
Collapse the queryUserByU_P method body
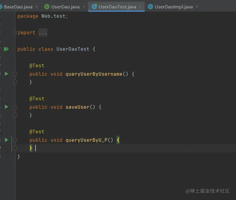point(15,140)
